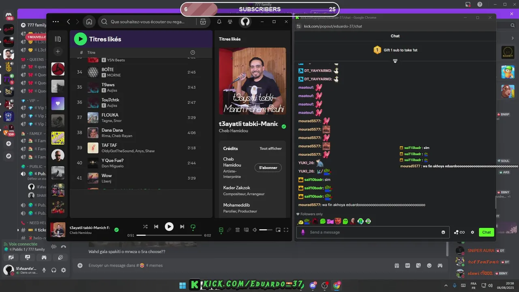
Task: Seek in the Spotify progress bar
Action: 169,235
